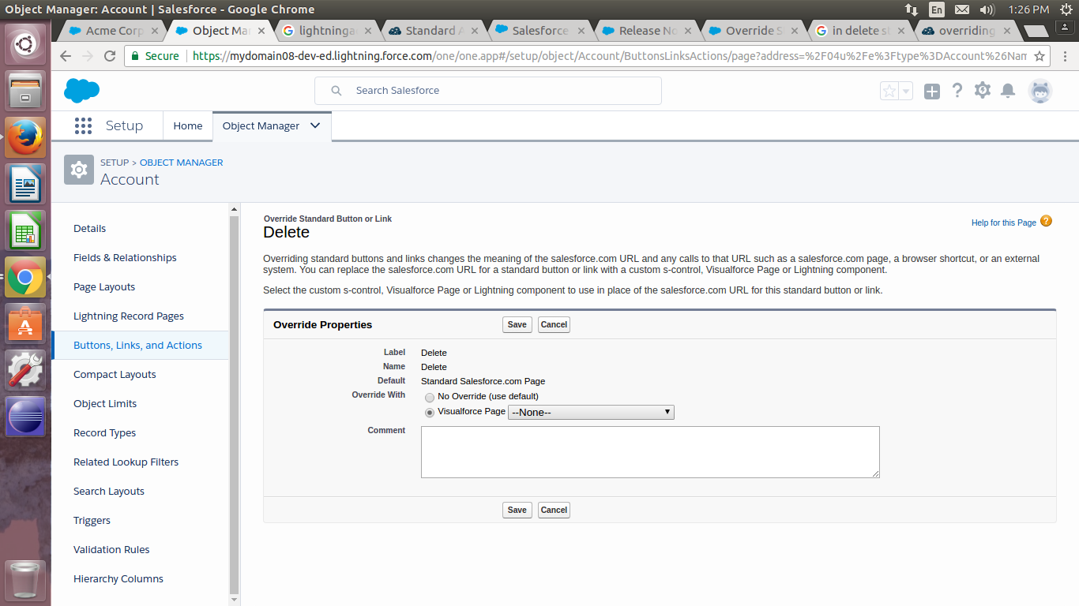This screenshot has width=1079, height=606.
Task: Click the Cancel button below the Comment box
Action: pyautogui.click(x=554, y=510)
